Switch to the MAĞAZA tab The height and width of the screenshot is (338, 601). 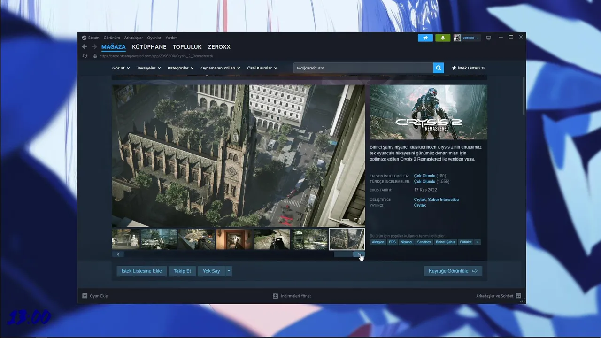[114, 47]
